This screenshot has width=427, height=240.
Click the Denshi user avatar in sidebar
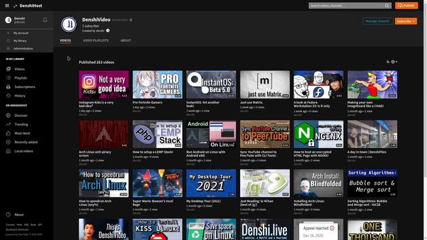(x=8, y=20)
